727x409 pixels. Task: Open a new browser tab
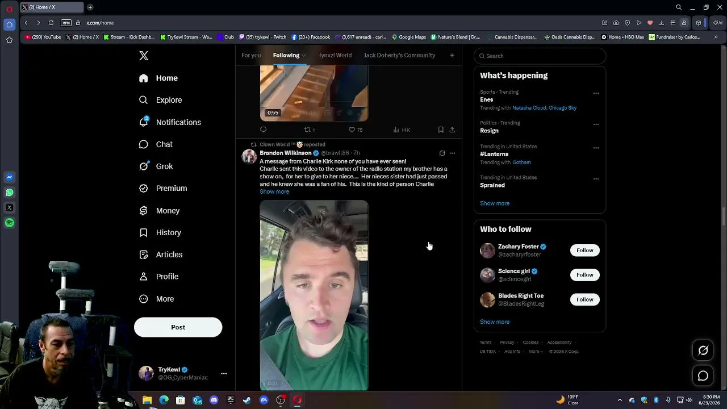coord(90,7)
